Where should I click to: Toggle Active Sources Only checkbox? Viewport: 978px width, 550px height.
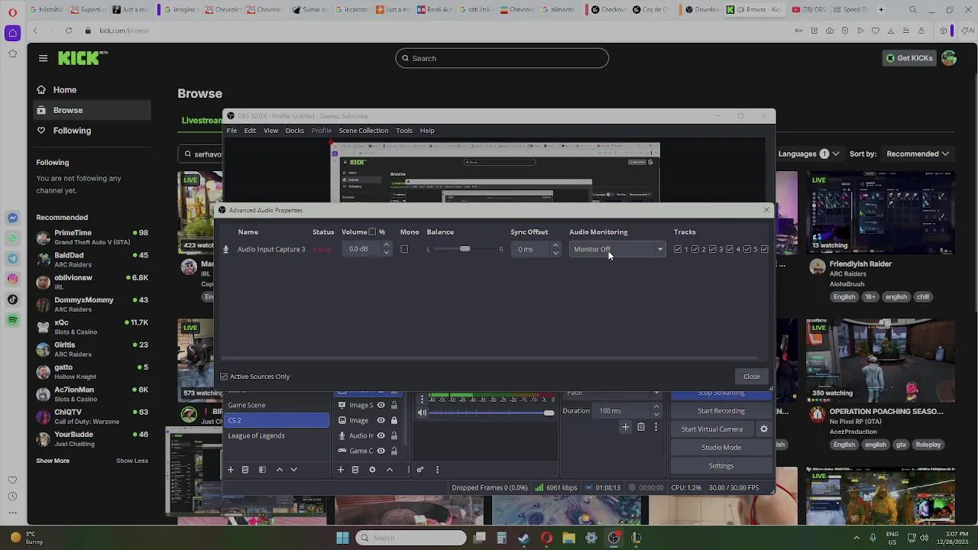(224, 377)
